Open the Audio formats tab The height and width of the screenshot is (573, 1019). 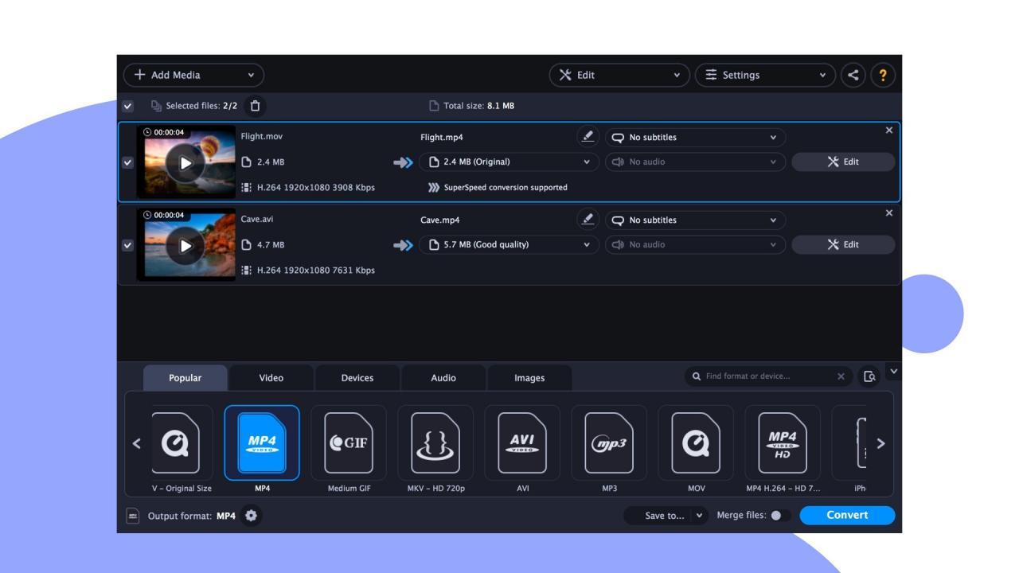443,377
